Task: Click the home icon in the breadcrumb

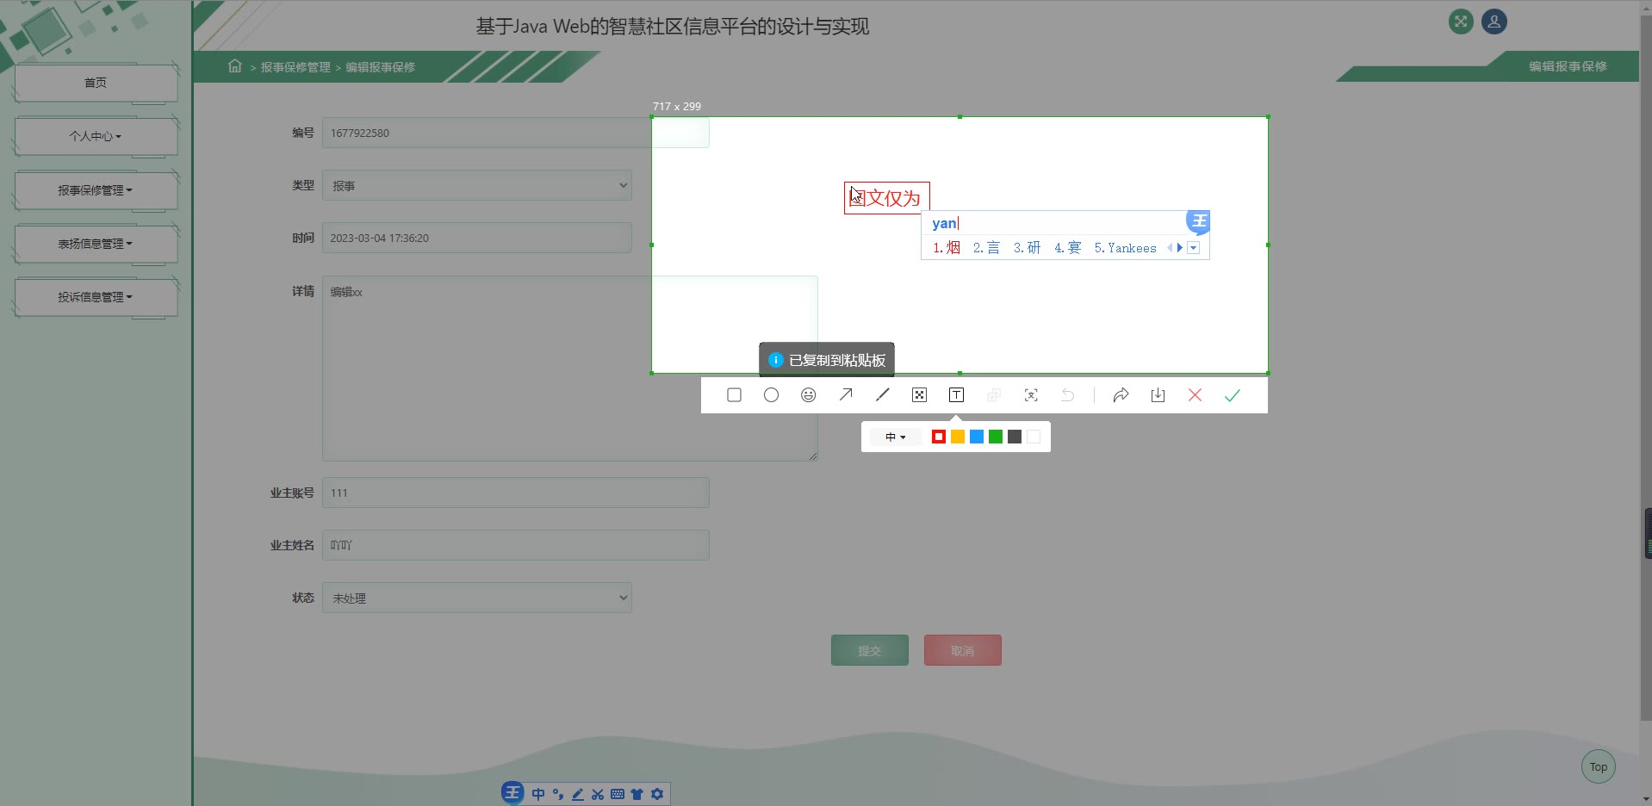Action: click(234, 66)
